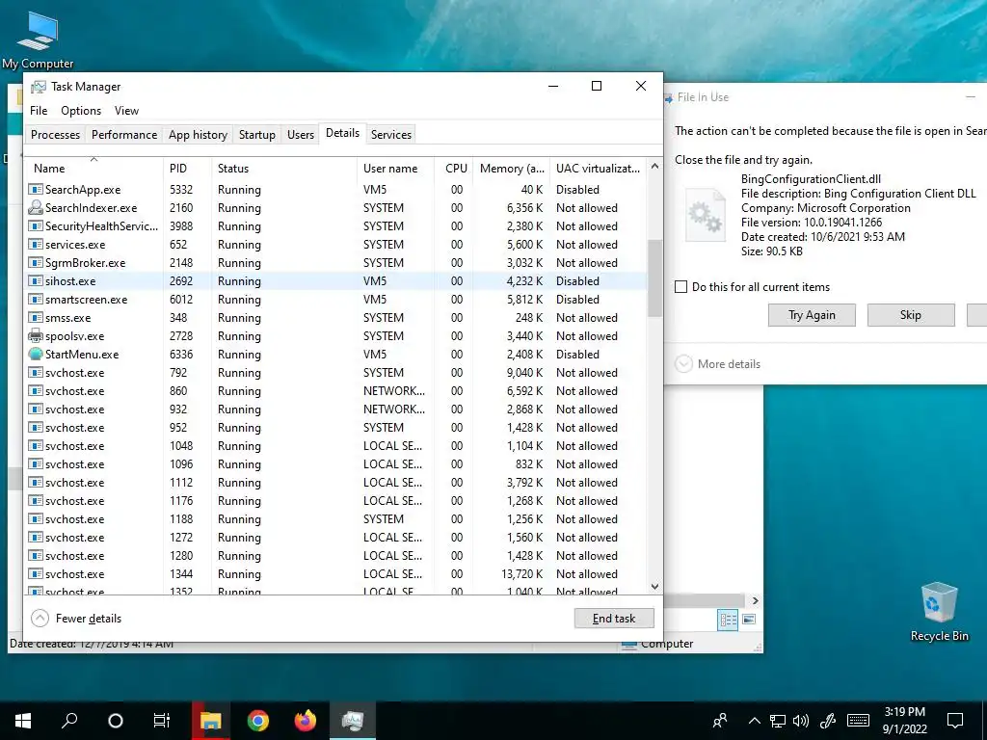Show hidden system tray icons chevron
Image resolution: width=987 pixels, height=740 pixels.
pyautogui.click(x=754, y=721)
